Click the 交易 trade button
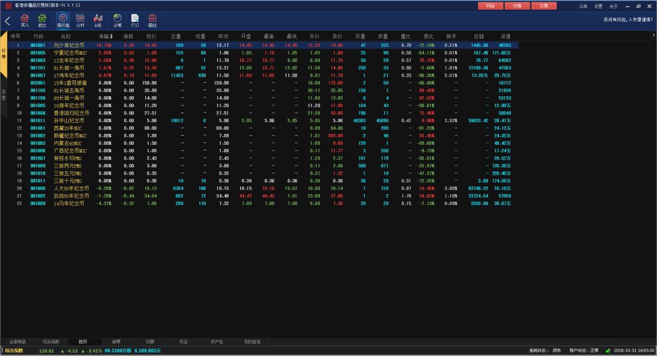The width and height of the screenshot is (657, 356). coord(544,6)
